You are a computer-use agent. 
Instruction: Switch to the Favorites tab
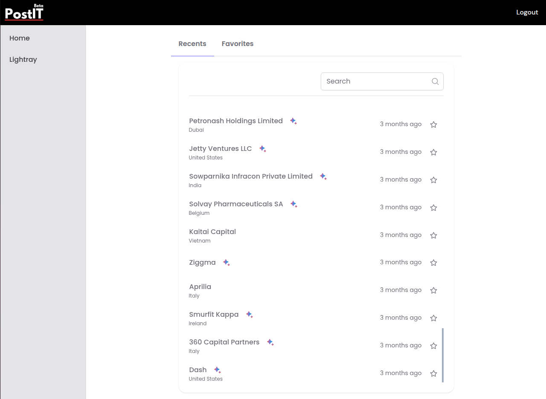pyautogui.click(x=237, y=44)
